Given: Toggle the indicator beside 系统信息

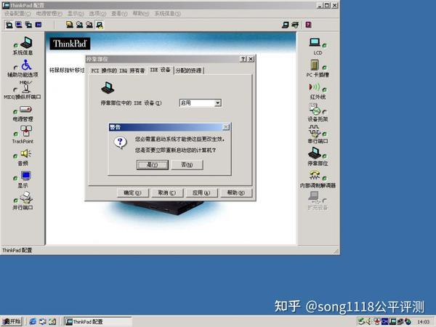Looking at the screenshot, I should click(15, 45).
